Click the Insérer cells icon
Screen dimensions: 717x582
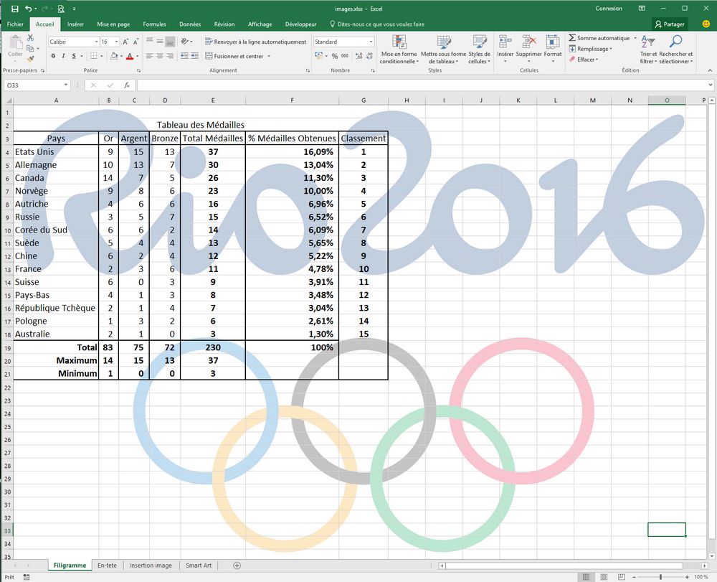(x=505, y=49)
